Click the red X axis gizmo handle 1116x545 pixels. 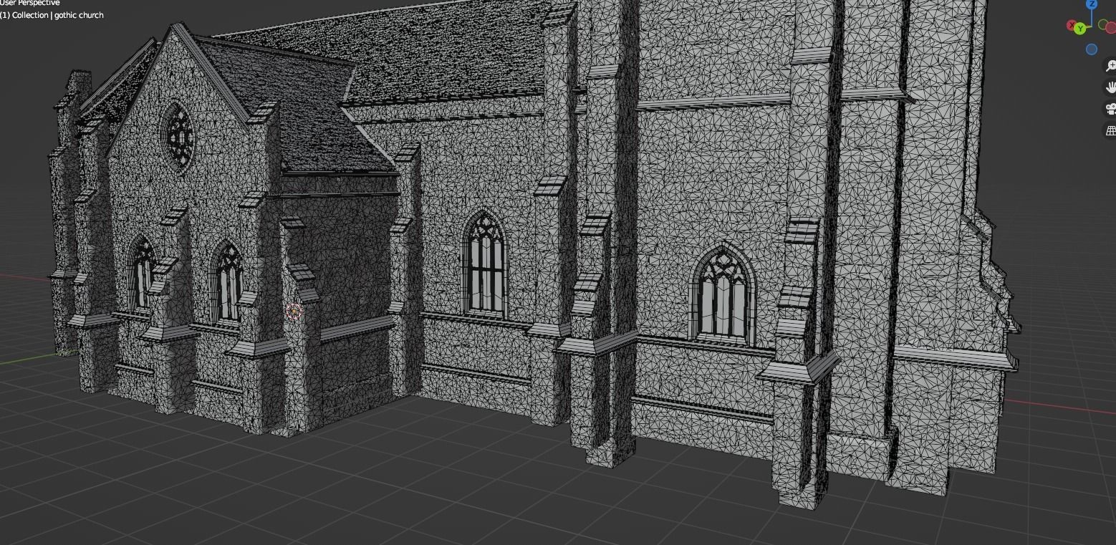click(x=1072, y=25)
